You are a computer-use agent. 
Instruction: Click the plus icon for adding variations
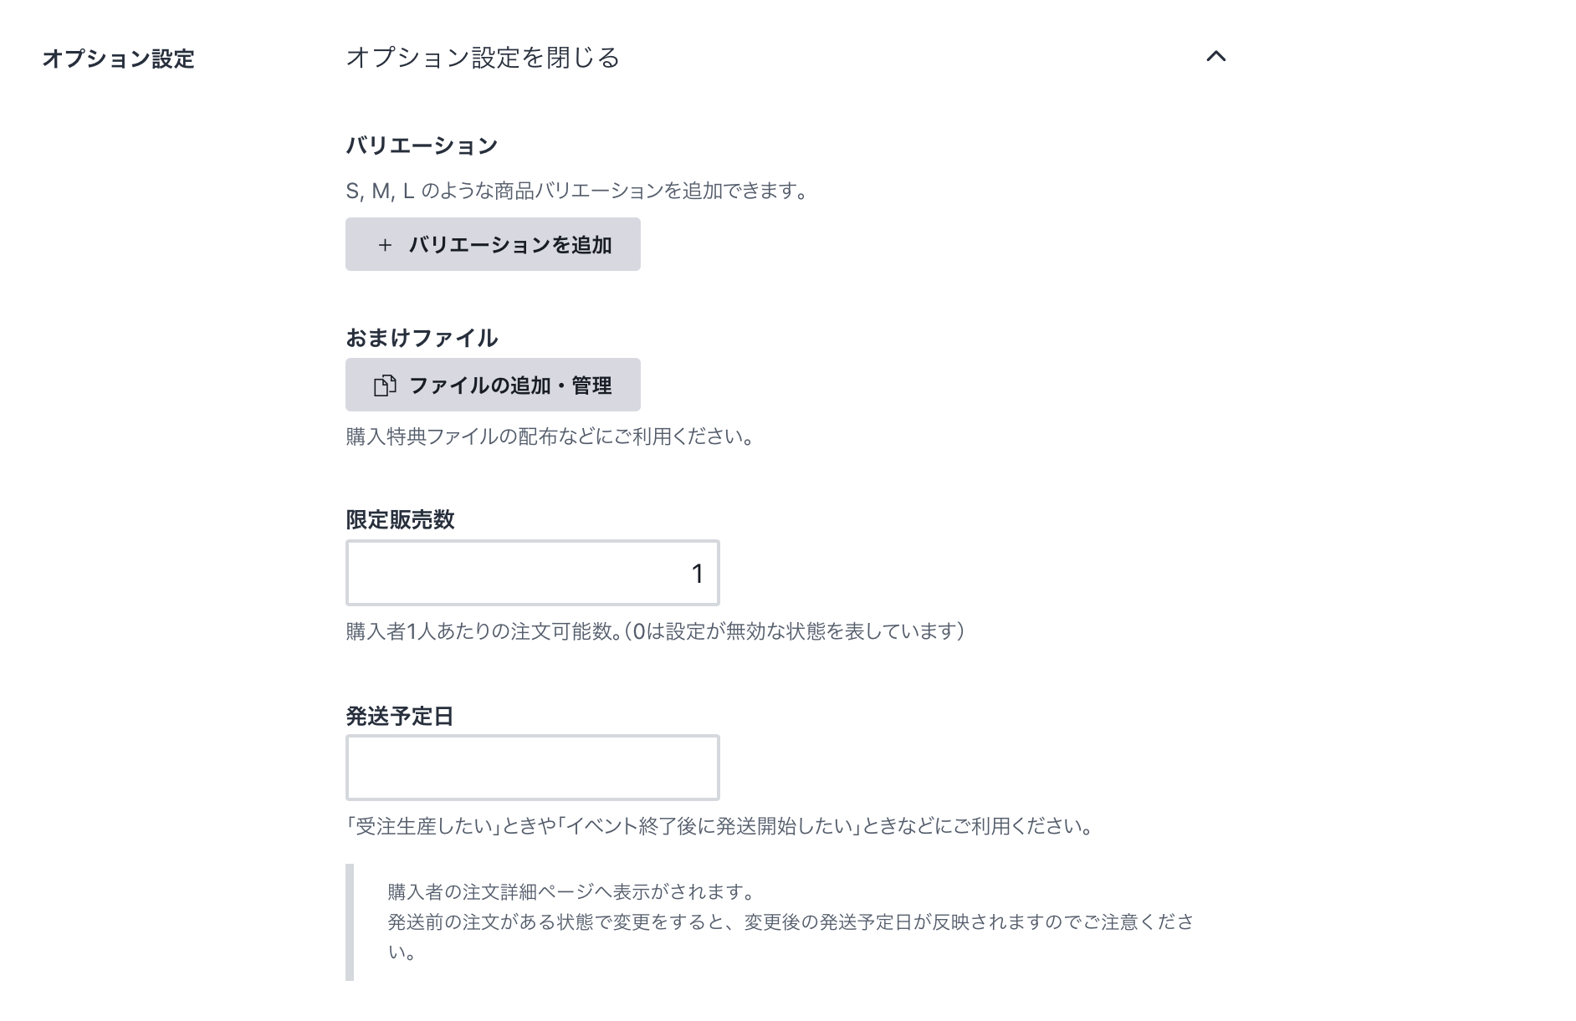(x=385, y=245)
